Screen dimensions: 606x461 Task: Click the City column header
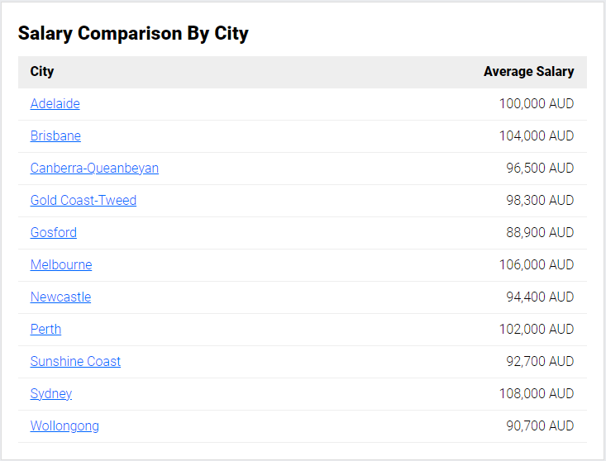42,72
